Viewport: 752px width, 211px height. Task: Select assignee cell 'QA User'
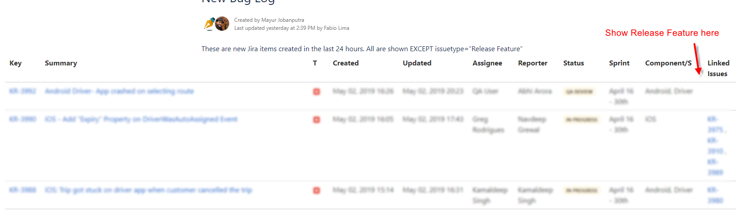tap(485, 91)
